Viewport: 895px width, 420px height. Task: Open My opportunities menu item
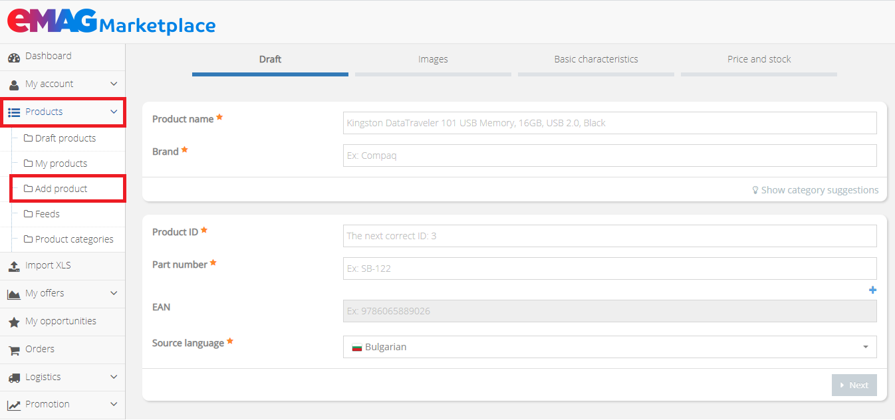point(63,322)
